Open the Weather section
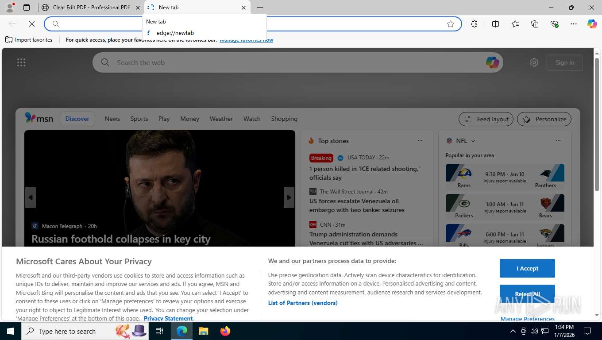The width and height of the screenshot is (602, 340). click(x=221, y=119)
